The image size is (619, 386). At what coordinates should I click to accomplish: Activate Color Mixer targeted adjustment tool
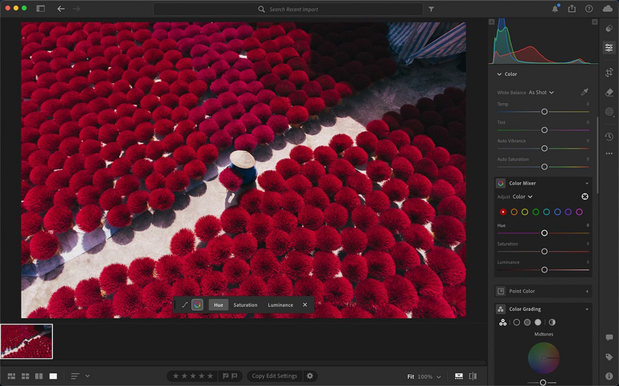point(585,197)
